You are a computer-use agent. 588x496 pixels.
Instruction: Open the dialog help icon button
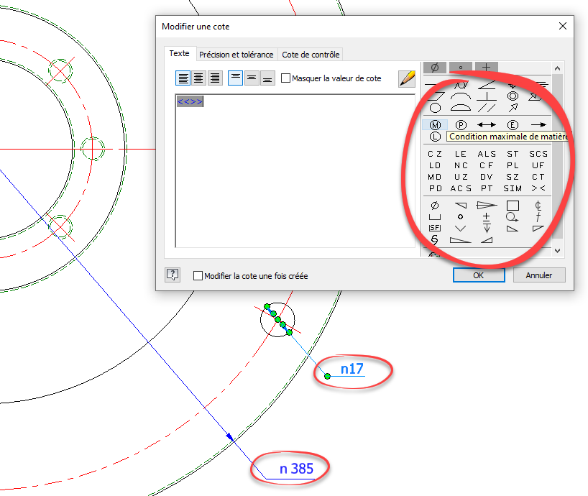click(x=173, y=275)
